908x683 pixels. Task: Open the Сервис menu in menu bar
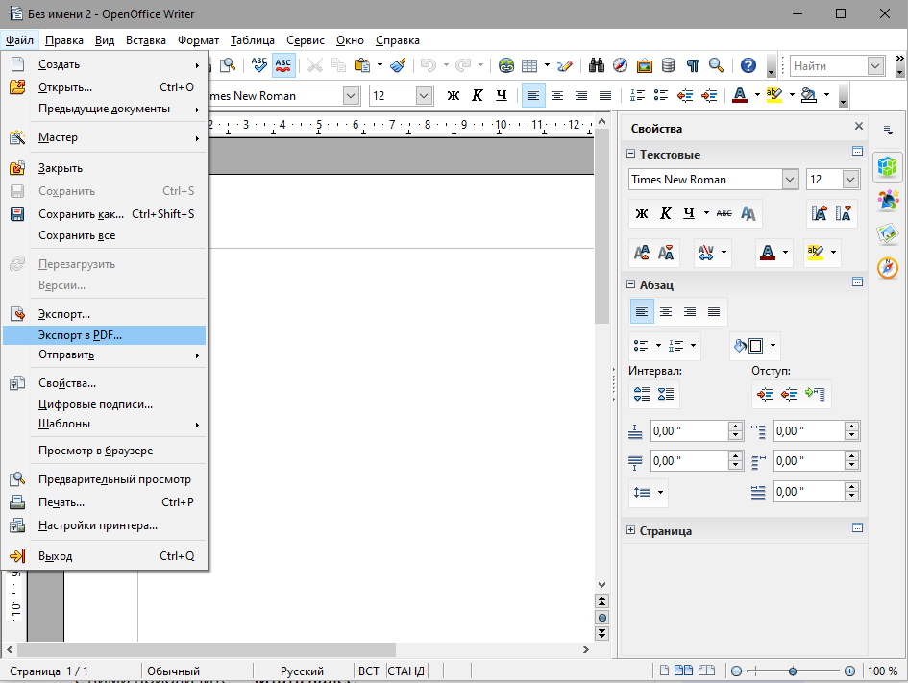306,40
